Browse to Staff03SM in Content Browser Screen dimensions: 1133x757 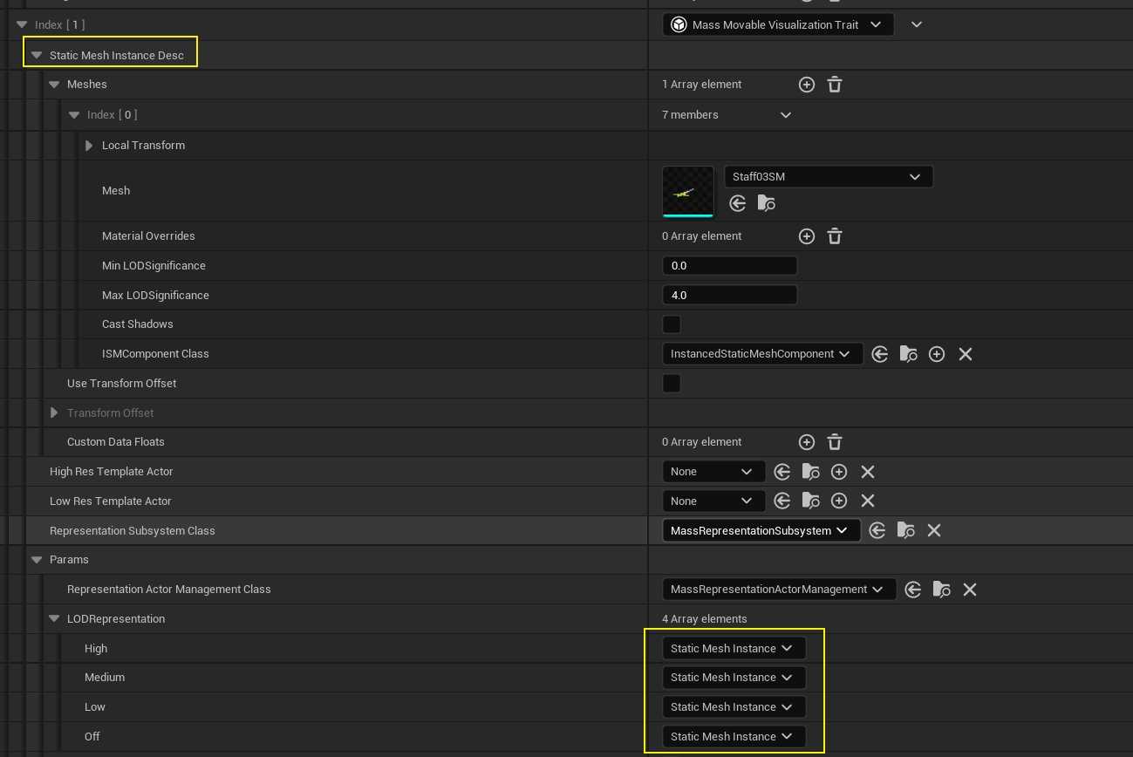[767, 203]
